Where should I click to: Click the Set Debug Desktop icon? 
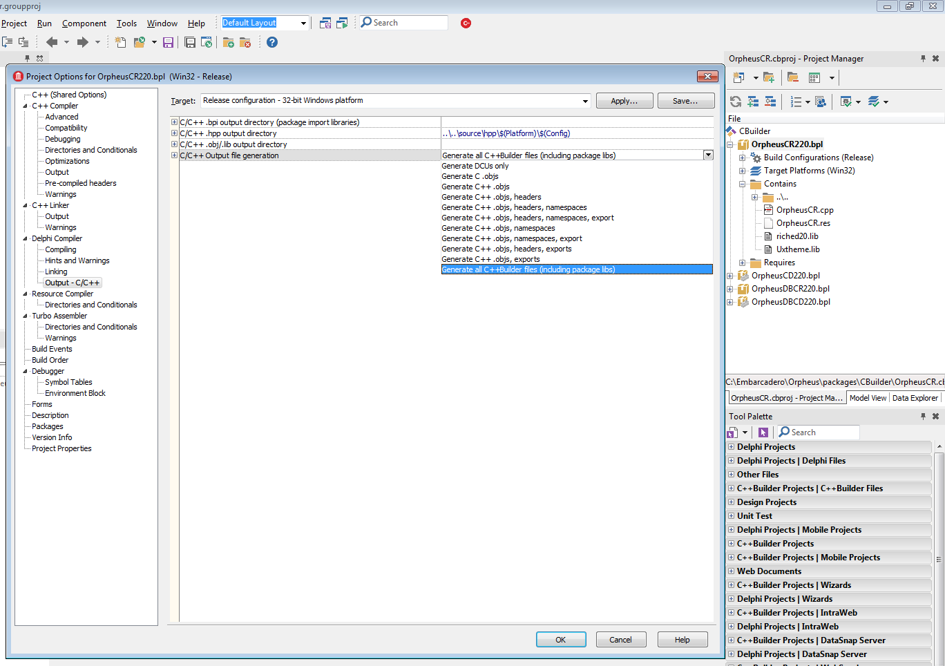coord(342,23)
